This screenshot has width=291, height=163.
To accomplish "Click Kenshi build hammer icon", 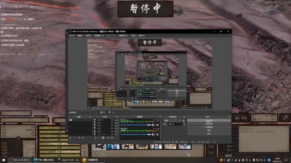I will (x=285, y=118).
